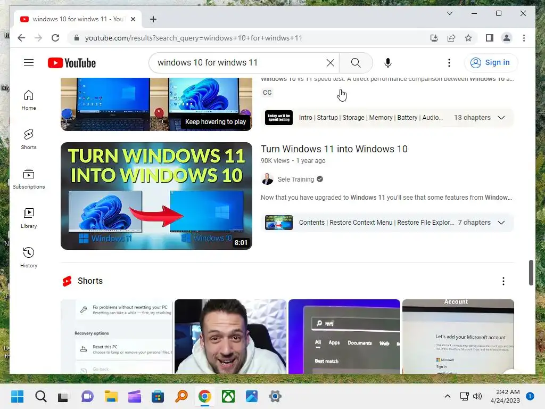This screenshot has width=545, height=409.
Task: Close the YouTube browser tab
Action: pyautogui.click(x=133, y=19)
